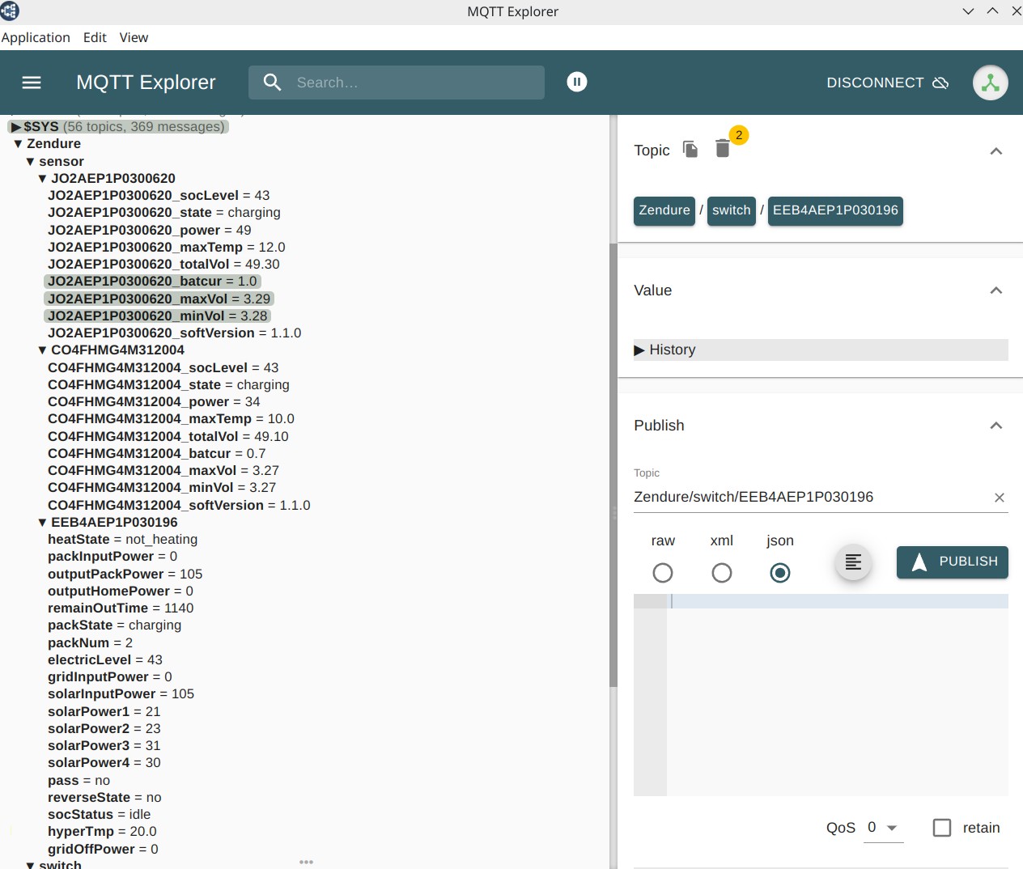1023x869 pixels.
Task: Select CO4FHMG4M312004_maxTemp = 10.0
Action: [171, 419]
